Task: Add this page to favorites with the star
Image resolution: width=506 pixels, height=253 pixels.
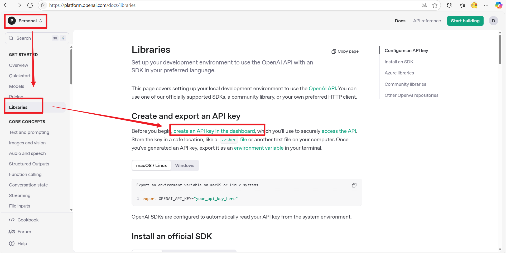Action: click(435, 5)
